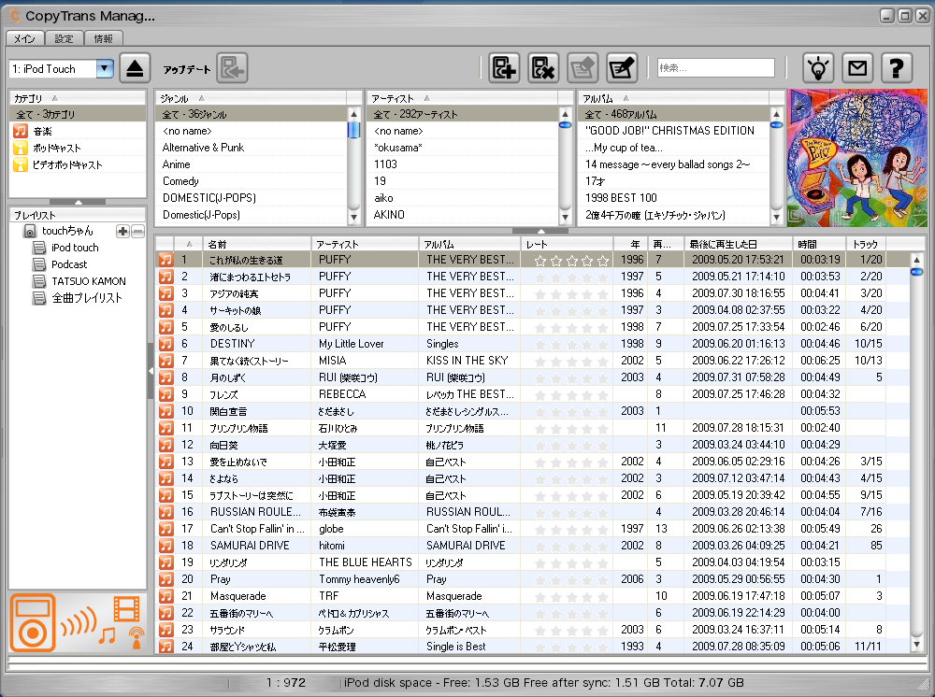Eject the iPod with the eject button
Screen dimensions: 935x697
click(135, 68)
